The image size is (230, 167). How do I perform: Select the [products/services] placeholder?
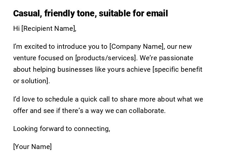click(x=106, y=58)
